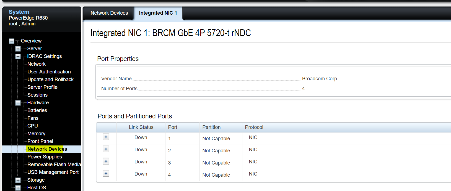The image size is (451, 191).
Task: Switch to the Network Devices tab
Action: [109, 13]
